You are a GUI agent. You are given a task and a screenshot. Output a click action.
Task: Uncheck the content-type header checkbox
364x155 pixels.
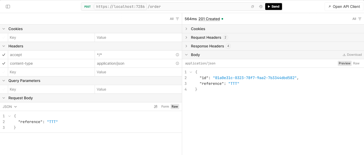[x=4, y=63]
